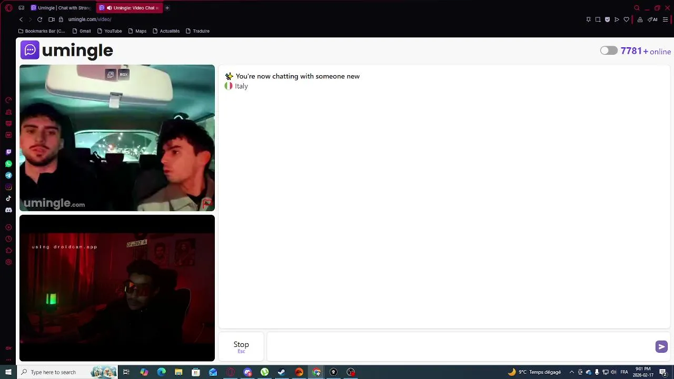Open the YouTube bookmark
The width and height of the screenshot is (674, 379).
[110, 31]
